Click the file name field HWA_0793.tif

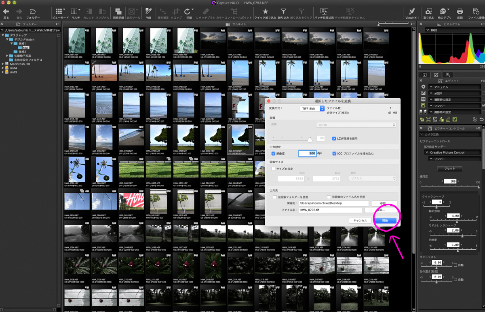coord(330,210)
